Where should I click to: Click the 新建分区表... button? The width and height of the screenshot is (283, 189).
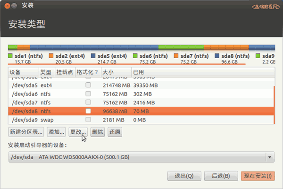coord(26,132)
